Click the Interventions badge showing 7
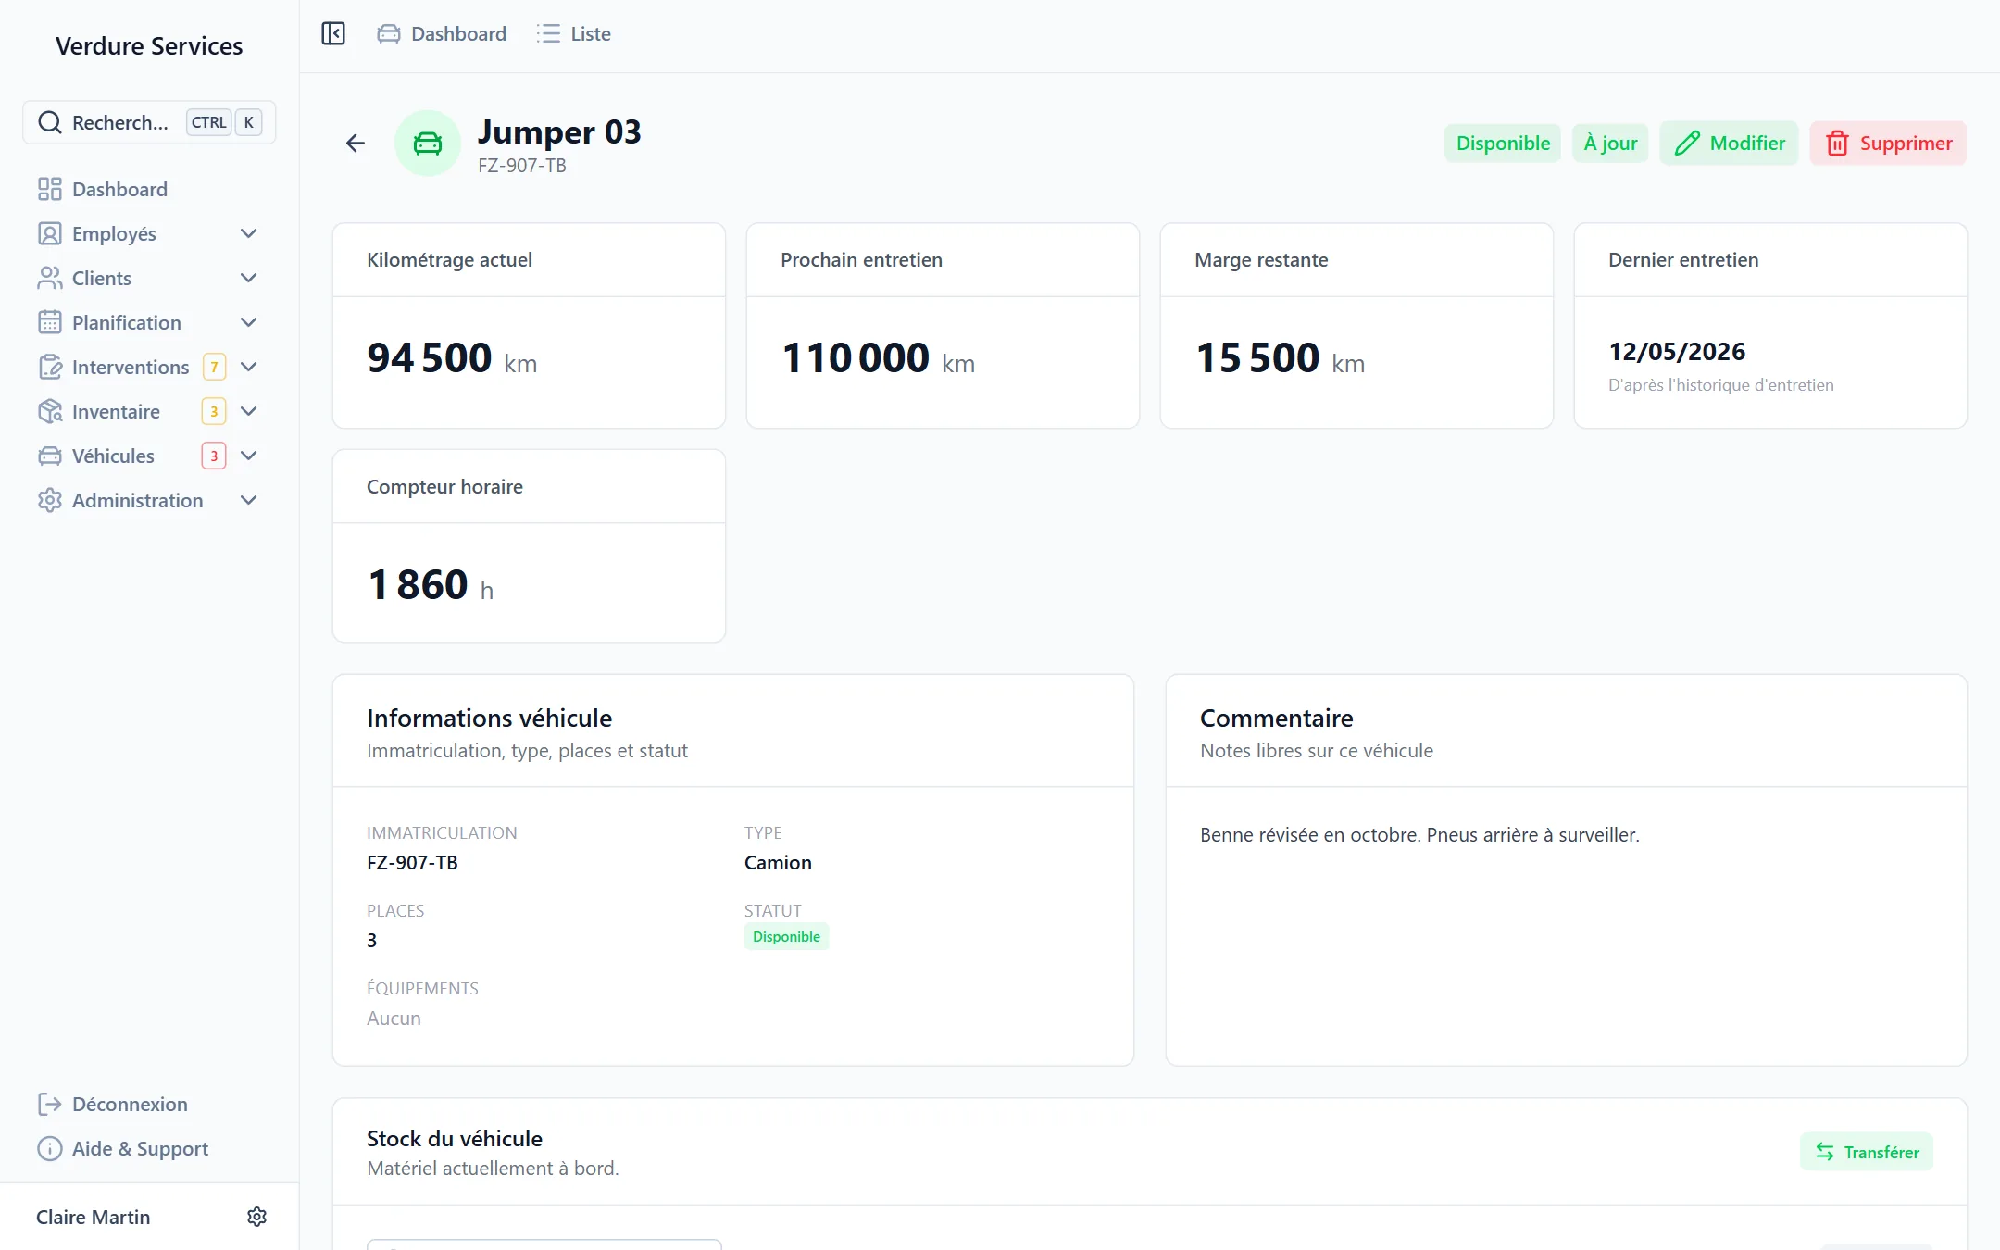The width and height of the screenshot is (2000, 1250). coord(214,367)
